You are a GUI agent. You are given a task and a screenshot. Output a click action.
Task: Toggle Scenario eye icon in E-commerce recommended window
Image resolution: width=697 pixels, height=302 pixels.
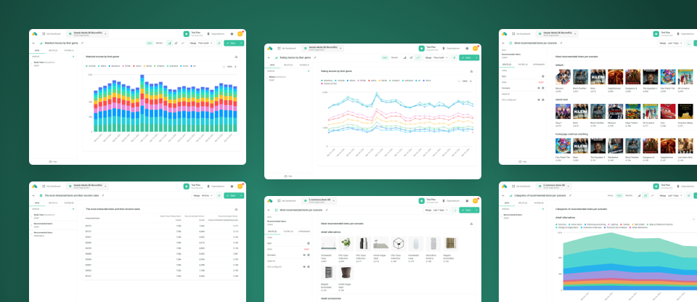(304, 255)
